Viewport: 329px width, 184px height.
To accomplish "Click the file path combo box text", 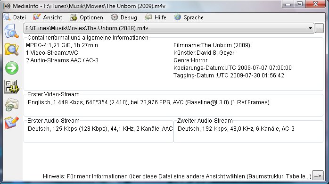I will point(87,28).
